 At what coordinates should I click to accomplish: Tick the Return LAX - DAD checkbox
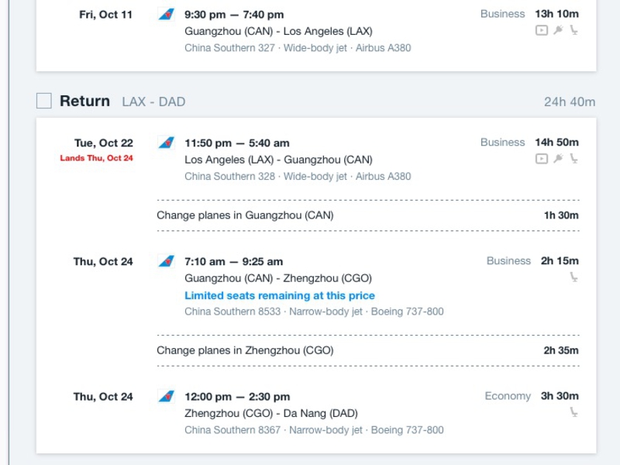point(44,101)
